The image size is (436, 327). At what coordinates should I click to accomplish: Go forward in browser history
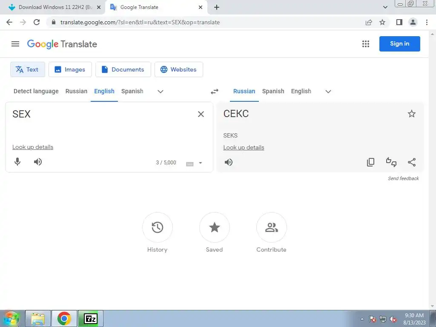pyautogui.click(x=23, y=22)
